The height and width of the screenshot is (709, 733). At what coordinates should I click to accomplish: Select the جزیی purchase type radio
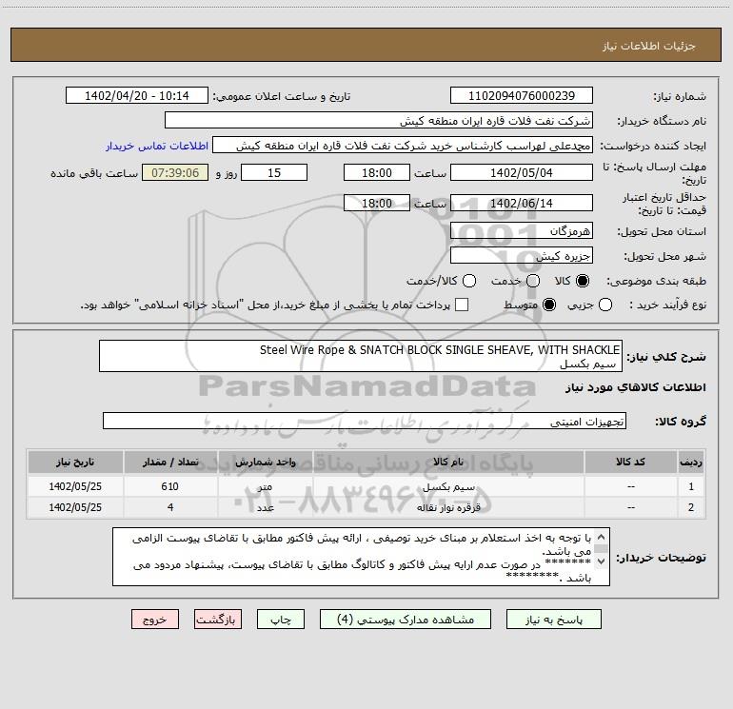(605, 305)
